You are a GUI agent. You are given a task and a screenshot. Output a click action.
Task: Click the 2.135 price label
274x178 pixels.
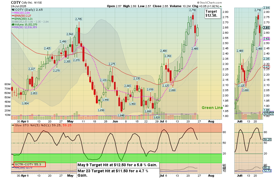[x=137, y=79]
